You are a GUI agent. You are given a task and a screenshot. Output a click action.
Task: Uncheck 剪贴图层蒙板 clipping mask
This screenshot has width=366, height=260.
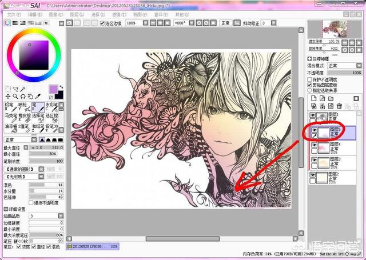pyautogui.click(x=310, y=85)
